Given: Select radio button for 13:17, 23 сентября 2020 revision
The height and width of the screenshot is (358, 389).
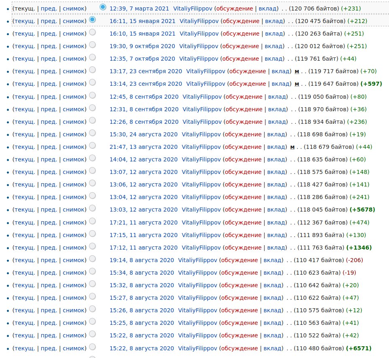Looking at the screenshot, I should coord(92,70).
